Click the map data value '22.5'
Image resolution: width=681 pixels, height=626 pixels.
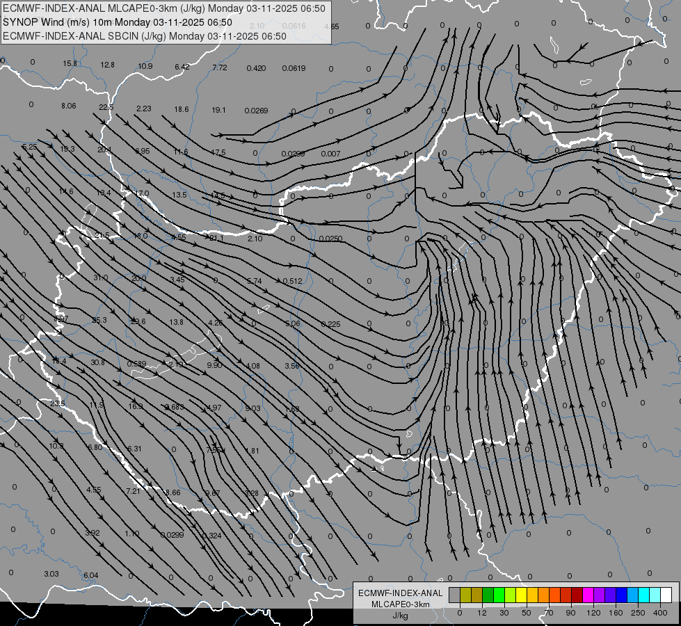pyautogui.click(x=106, y=107)
